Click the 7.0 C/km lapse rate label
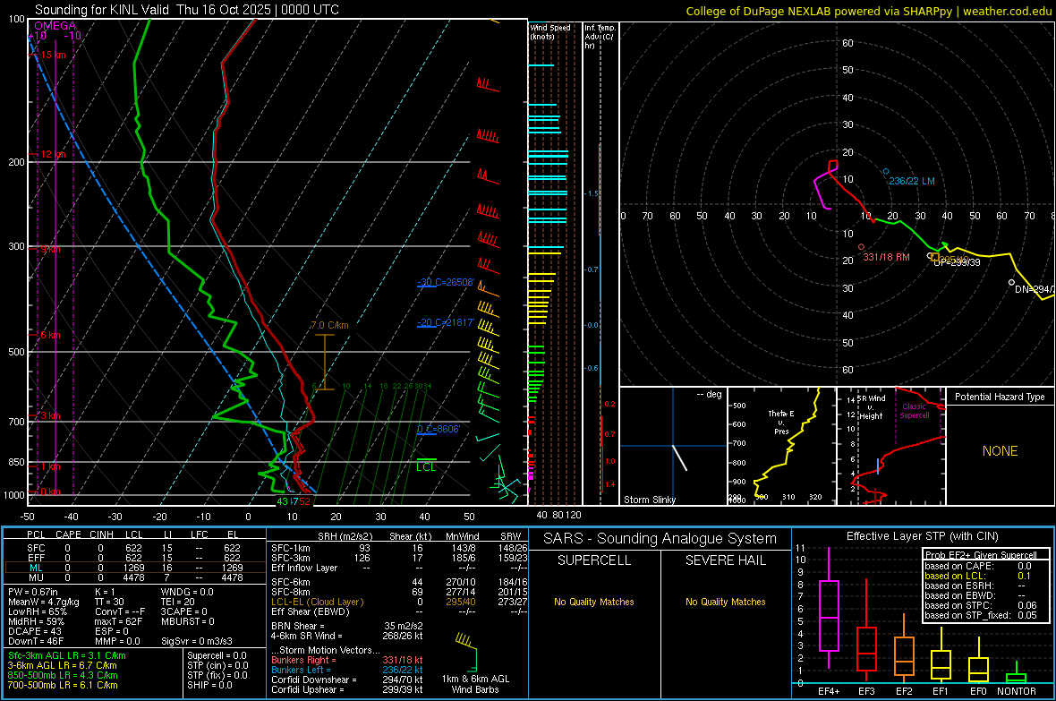The height and width of the screenshot is (701, 1056). click(330, 325)
